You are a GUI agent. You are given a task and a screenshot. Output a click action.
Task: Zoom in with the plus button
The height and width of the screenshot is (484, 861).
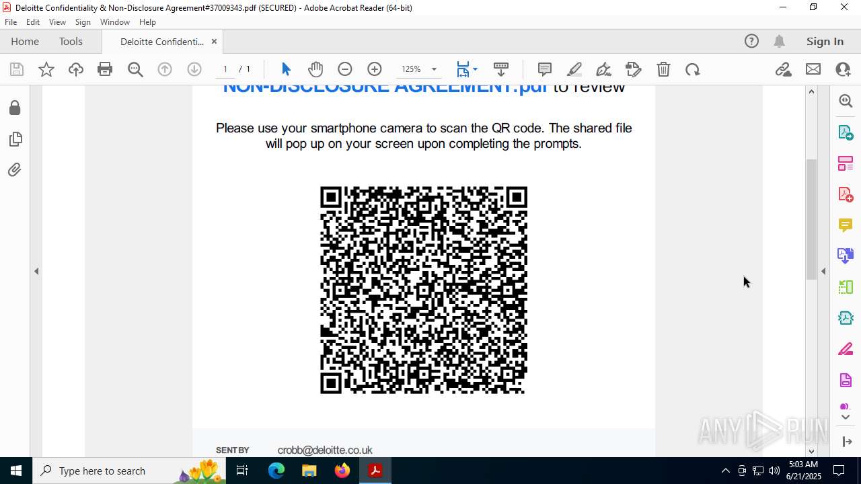click(x=375, y=69)
